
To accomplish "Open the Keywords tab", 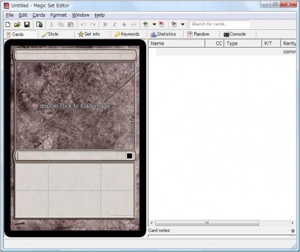I will tap(127, 34).
